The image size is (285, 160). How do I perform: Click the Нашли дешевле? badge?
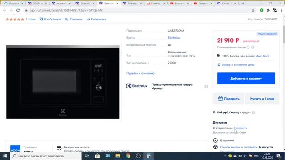pos(267,34)
